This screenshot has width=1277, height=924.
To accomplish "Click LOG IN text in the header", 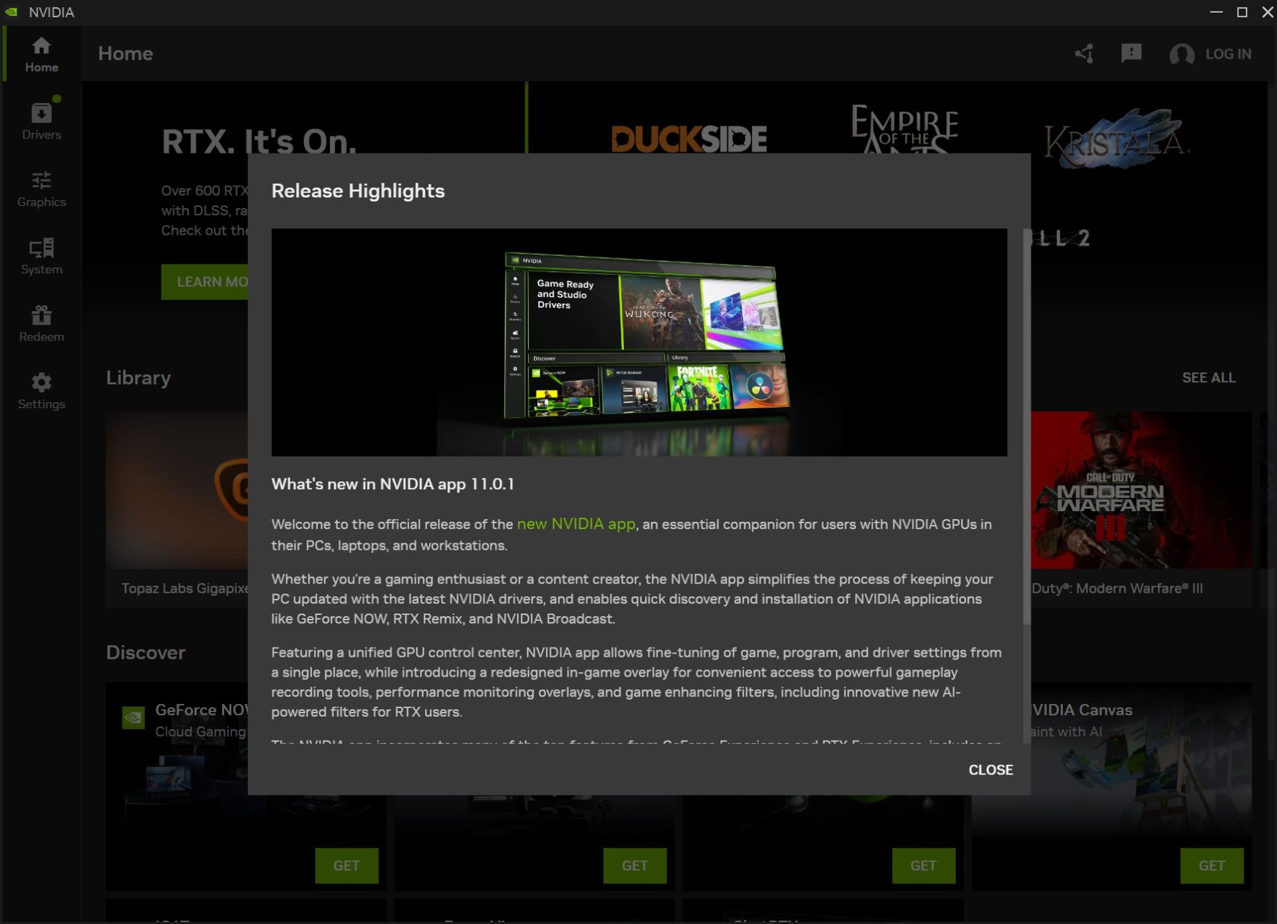I will (1228, 54).
